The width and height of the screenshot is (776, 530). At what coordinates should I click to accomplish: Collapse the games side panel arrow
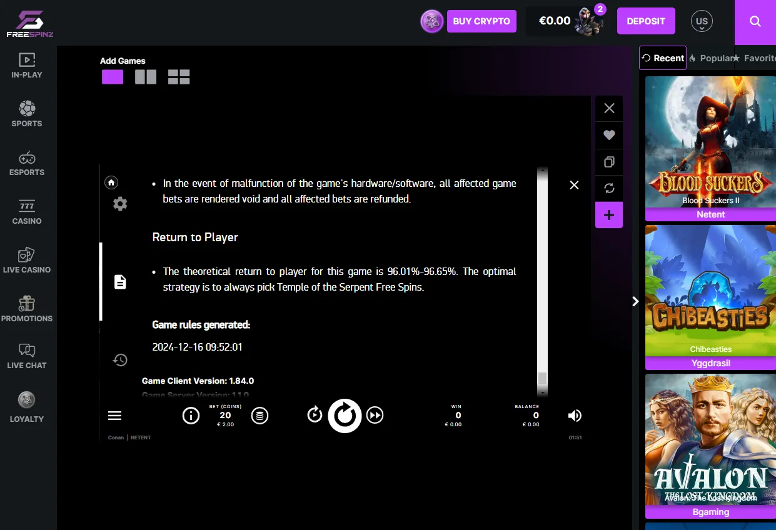(x=635, y=301)
